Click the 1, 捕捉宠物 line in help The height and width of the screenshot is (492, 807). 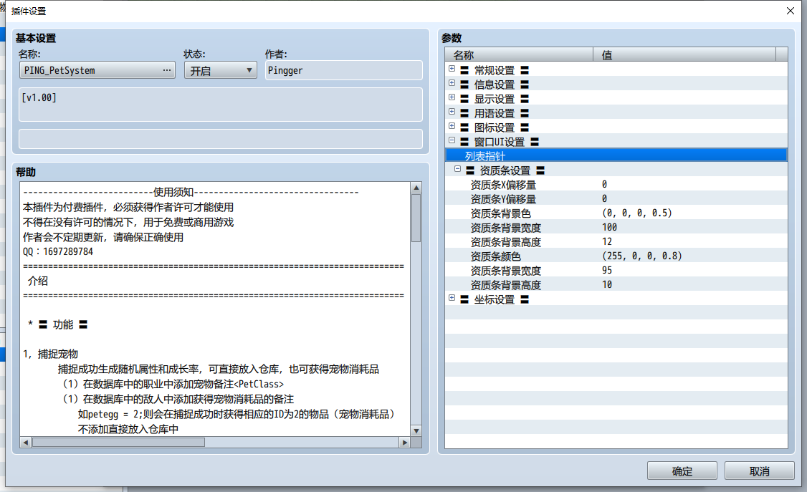(50, 354)
